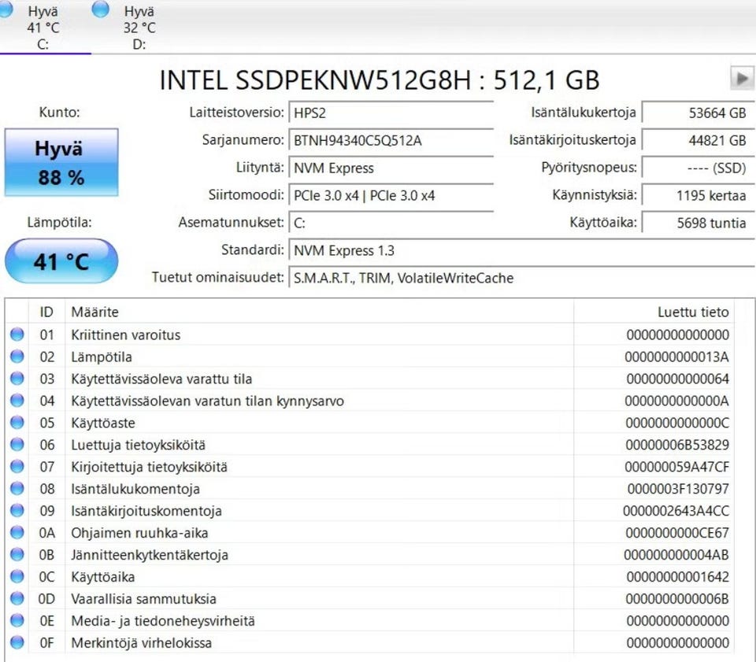
Task: Click the host writes value 44821 GB
Action: [699, 140]
